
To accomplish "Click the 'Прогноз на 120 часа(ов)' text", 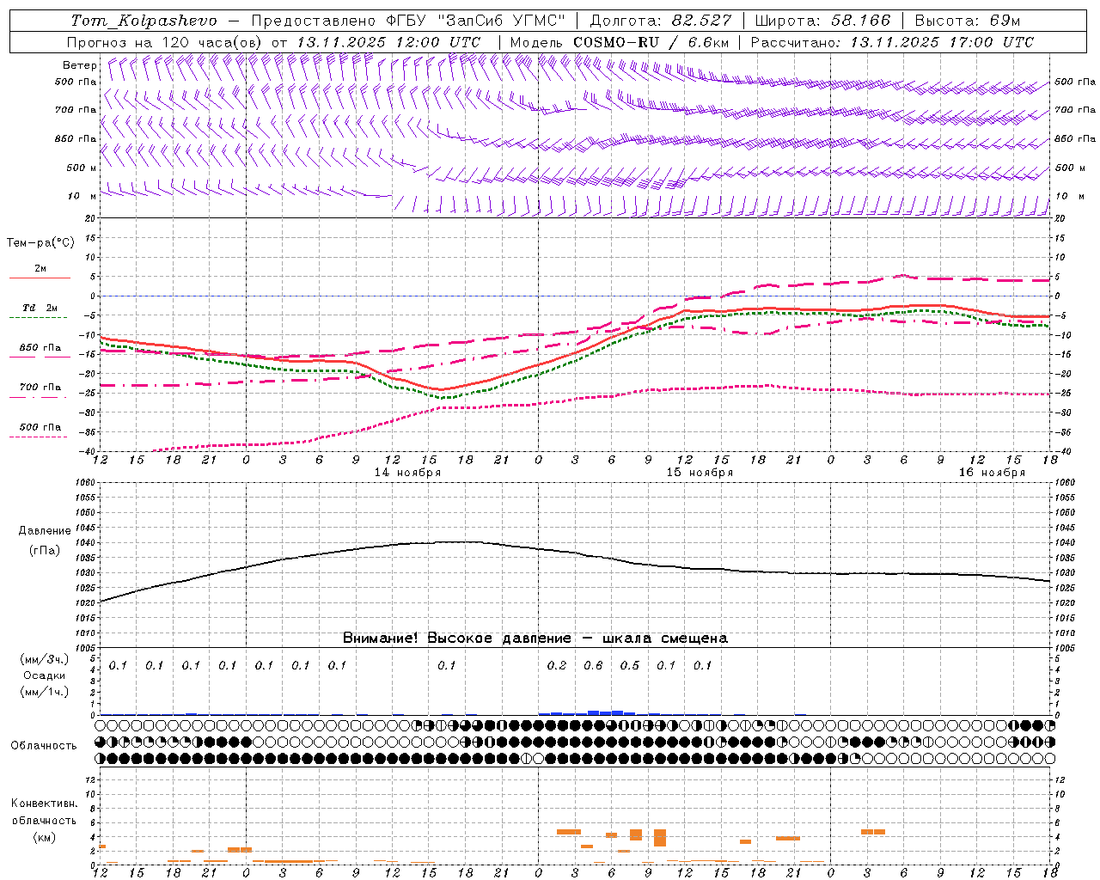I will pos(166,42).
